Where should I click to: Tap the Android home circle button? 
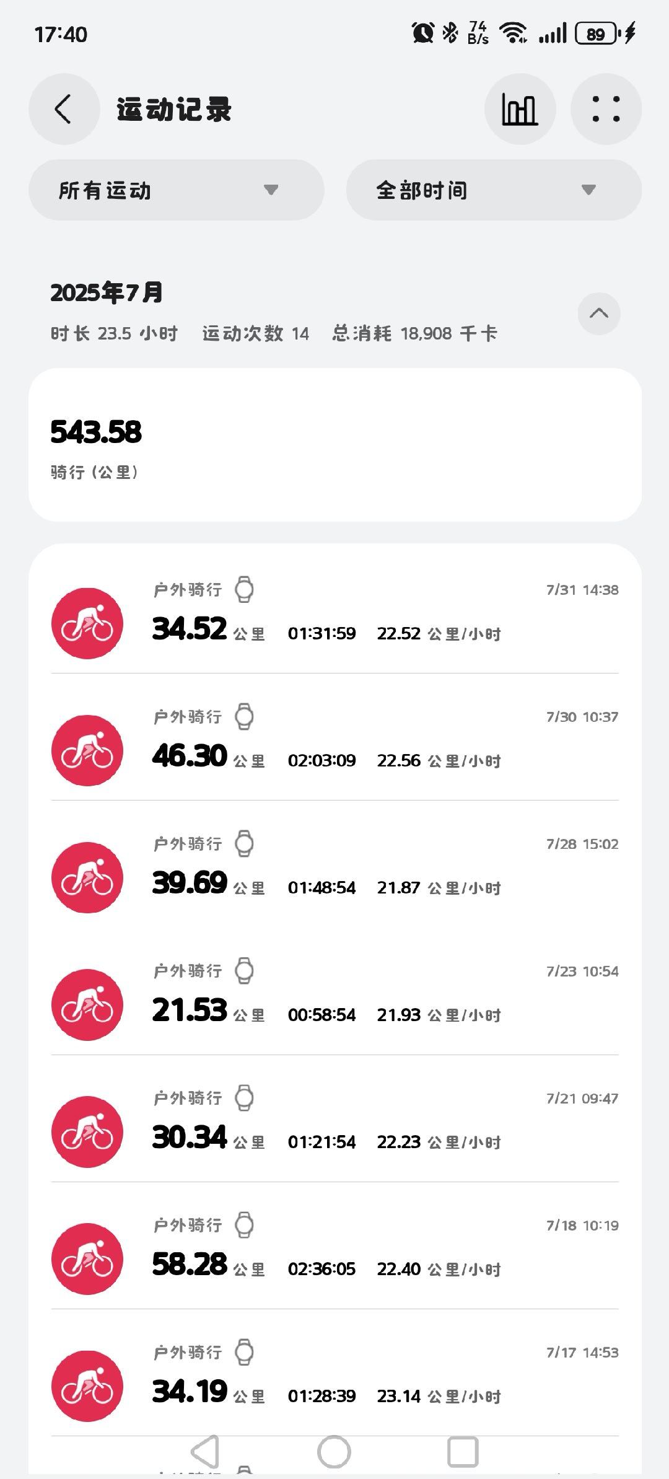point(334,1452)
